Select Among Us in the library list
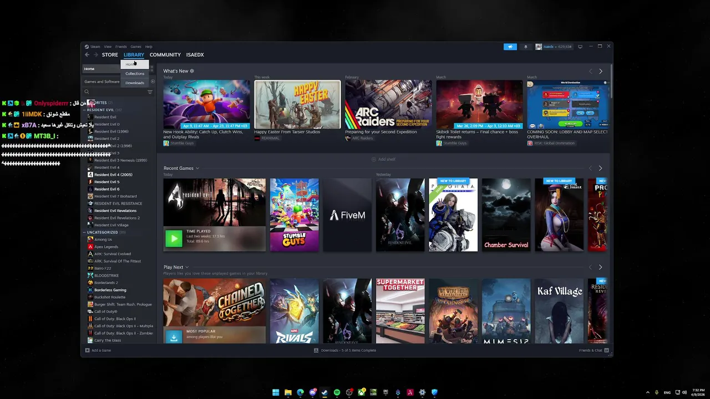 [x=103, y=239]
